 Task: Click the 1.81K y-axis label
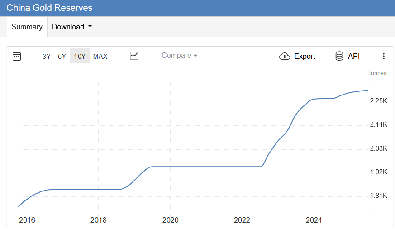point(379,195)
